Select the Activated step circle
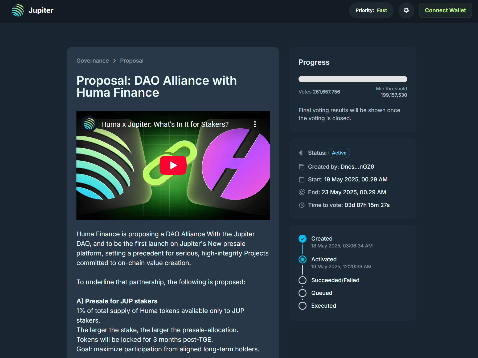The image size is (478, 358). (x=303, y=259)
